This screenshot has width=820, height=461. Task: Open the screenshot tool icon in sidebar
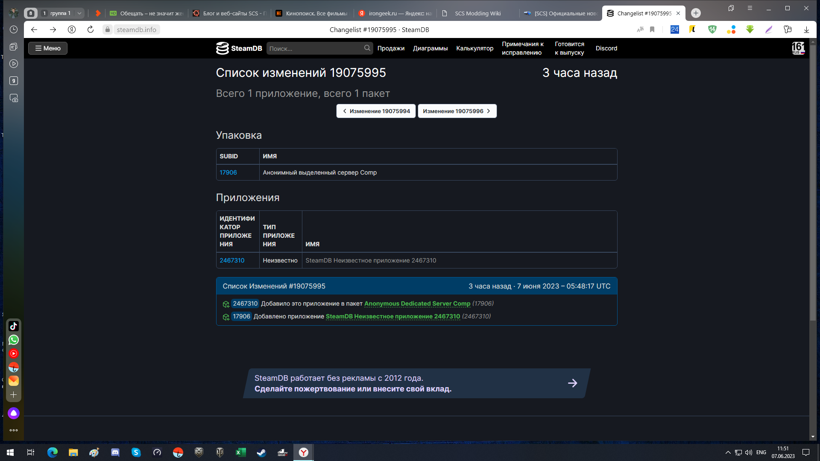tap(14, 98)
